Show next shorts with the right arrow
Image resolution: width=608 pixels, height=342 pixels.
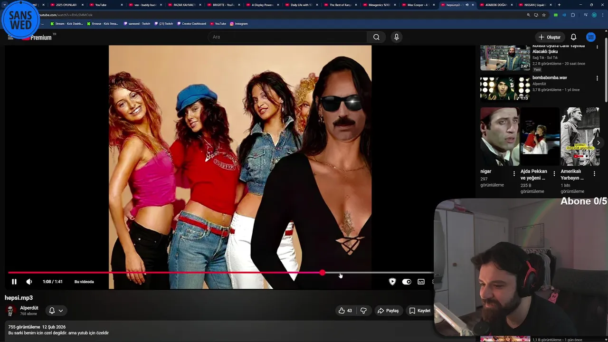pyautogui.click(x=598, y=143)
